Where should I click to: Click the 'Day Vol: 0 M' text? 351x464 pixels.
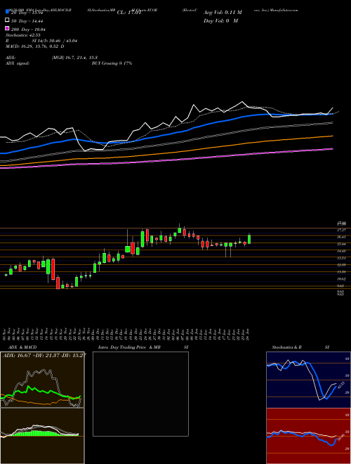pos(220,21)
